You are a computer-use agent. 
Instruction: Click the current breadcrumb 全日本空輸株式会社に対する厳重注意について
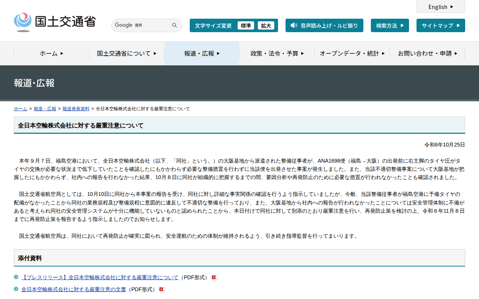click(x=143, y=109)
